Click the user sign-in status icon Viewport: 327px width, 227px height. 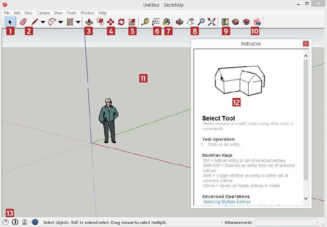[25, 222]
